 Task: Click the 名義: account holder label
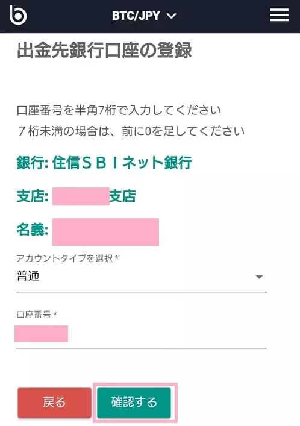33,230
